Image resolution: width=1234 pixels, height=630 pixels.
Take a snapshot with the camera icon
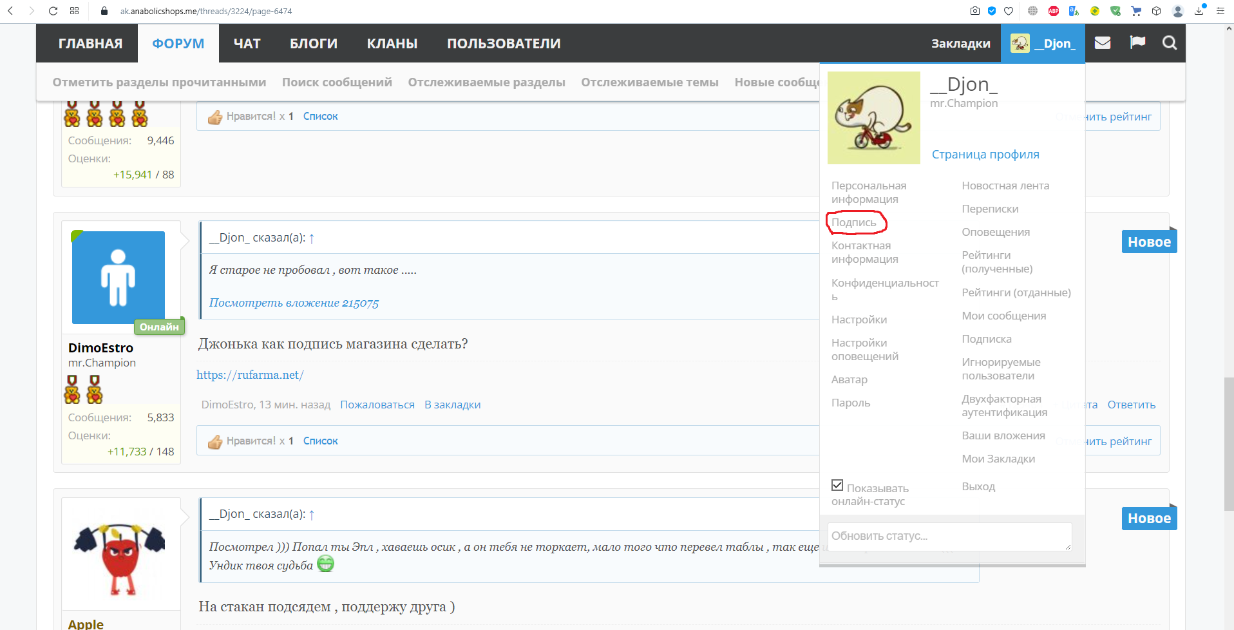click(975, 11)
